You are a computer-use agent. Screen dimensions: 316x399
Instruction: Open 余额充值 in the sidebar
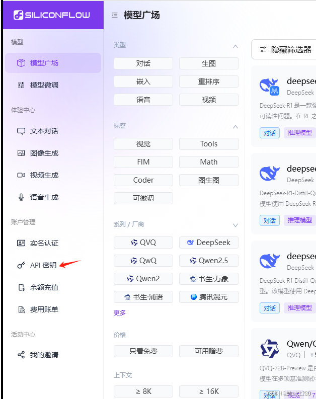coord(53,287)
